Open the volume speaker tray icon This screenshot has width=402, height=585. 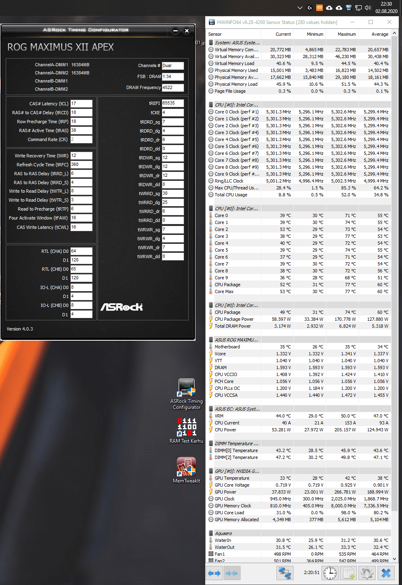click(368, 8)
